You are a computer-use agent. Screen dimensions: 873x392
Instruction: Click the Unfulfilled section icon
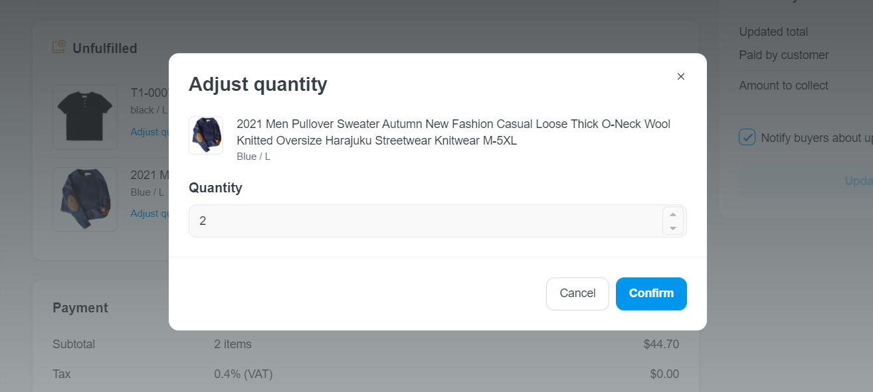[x=59, y=47]
